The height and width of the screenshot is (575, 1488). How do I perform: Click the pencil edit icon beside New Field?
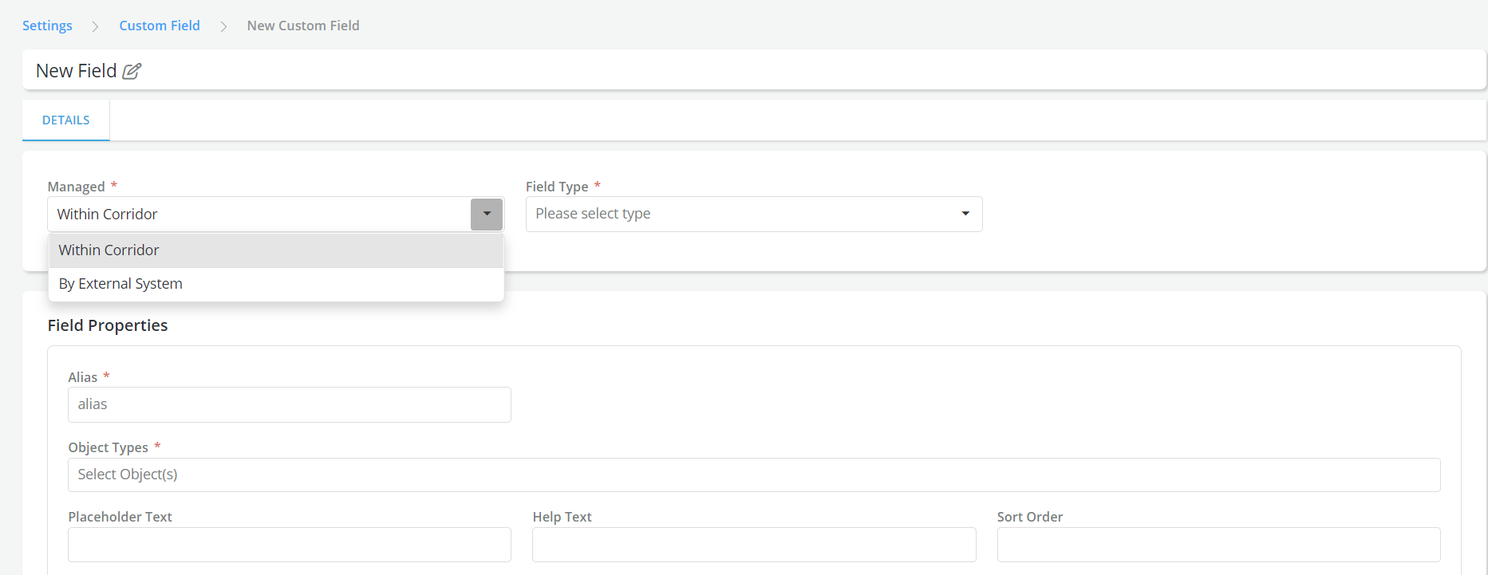(x=132, y=71)
